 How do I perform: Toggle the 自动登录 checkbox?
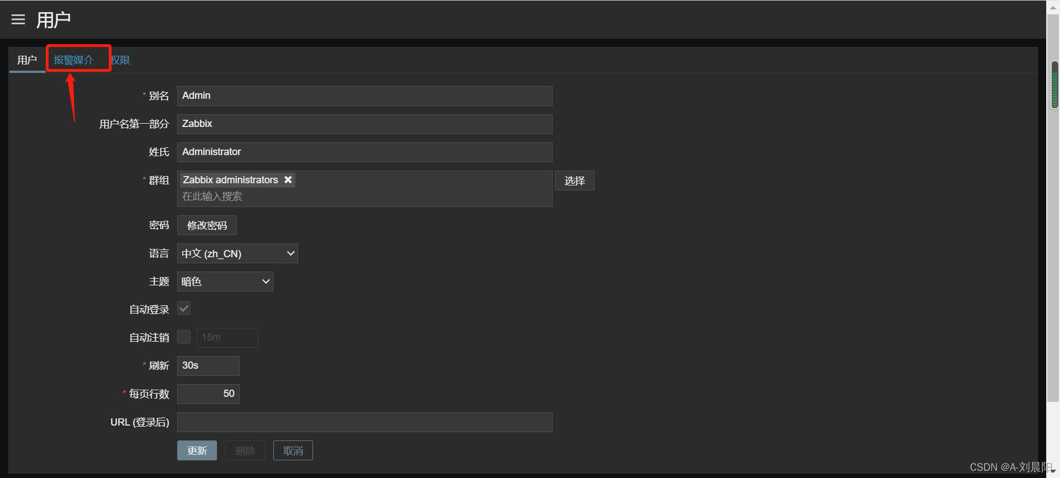coord(184,309)
